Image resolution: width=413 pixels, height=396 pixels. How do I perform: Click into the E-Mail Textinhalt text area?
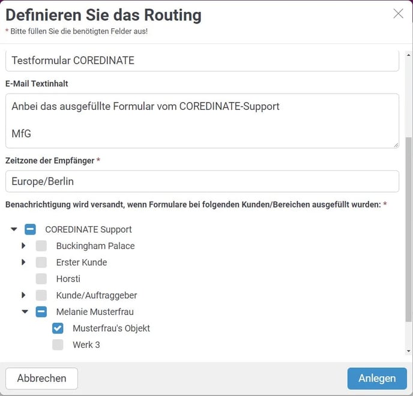tap(202, 121)
